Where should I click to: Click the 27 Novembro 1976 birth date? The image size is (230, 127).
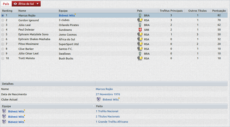click(108, 94)
